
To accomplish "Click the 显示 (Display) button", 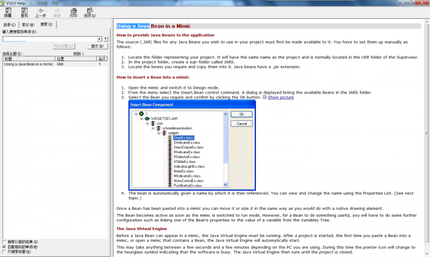I will (x=97, y=46).
